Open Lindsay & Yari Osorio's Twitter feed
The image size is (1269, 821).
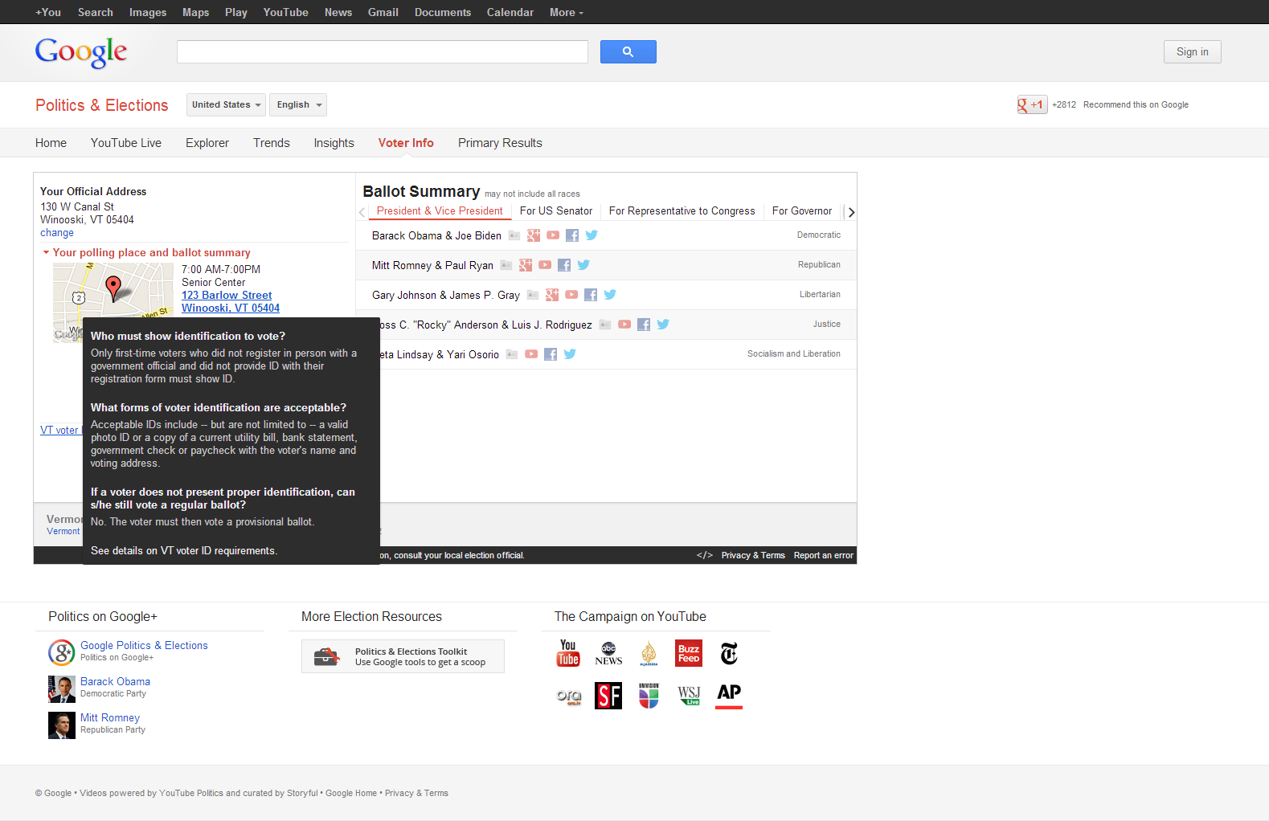tap(570, 354)
